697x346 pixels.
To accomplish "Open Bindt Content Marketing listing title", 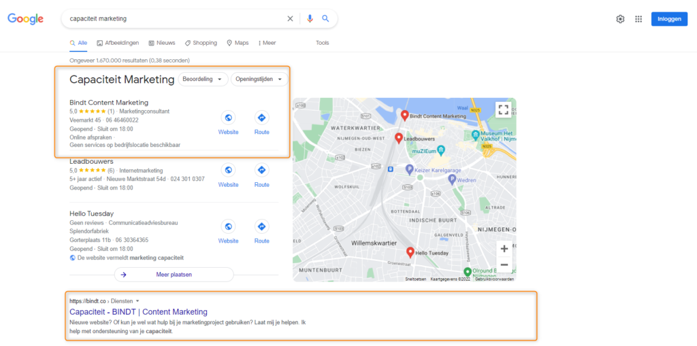I will tap(109, 102).
